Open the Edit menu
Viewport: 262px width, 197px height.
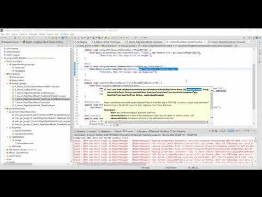[x=8, y=34]
